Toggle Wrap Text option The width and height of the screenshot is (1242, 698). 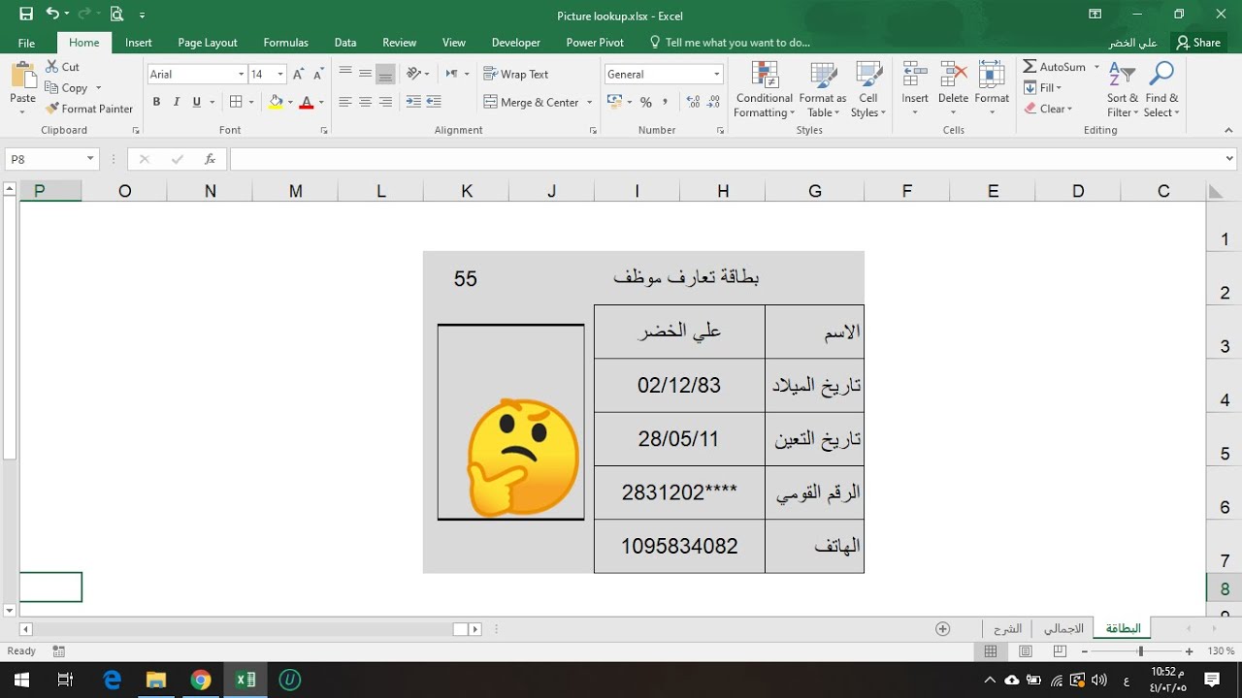point(517,75)
